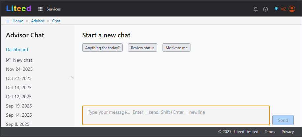Navigate to the Advisor breadcrumb
The image size is (302, 137).
pos(38,21)
